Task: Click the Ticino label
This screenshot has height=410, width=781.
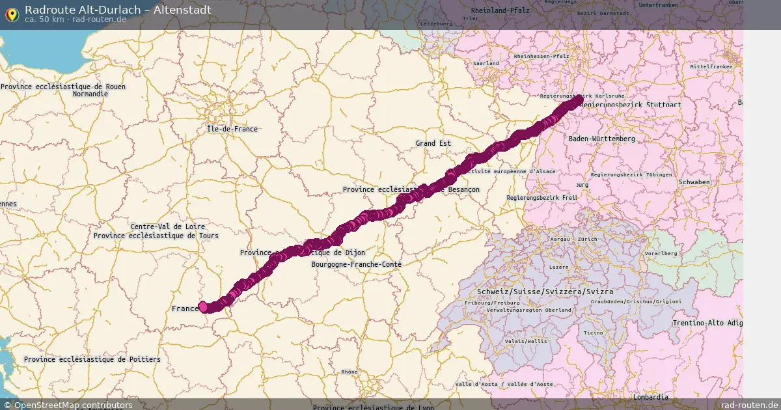Action: [594, 333]
